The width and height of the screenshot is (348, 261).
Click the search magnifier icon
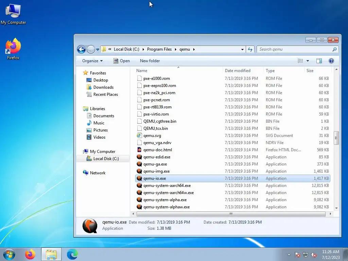(334, 49)
